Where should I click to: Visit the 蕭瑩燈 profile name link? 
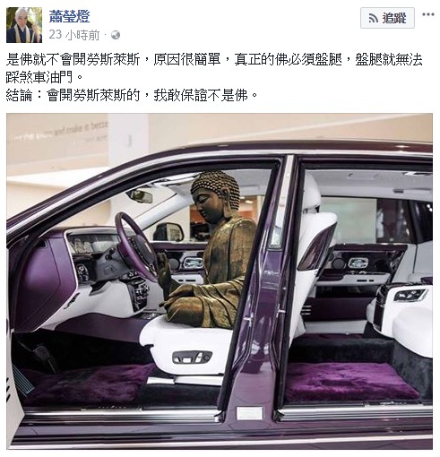click(70, 16)
